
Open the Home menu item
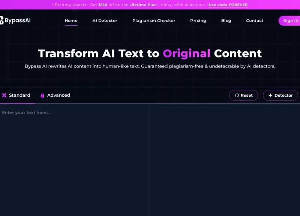click(71, 21)
